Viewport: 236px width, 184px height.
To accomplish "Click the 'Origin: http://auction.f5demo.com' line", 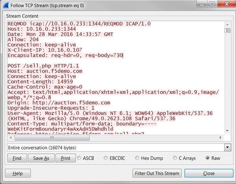I will (59, 103).
